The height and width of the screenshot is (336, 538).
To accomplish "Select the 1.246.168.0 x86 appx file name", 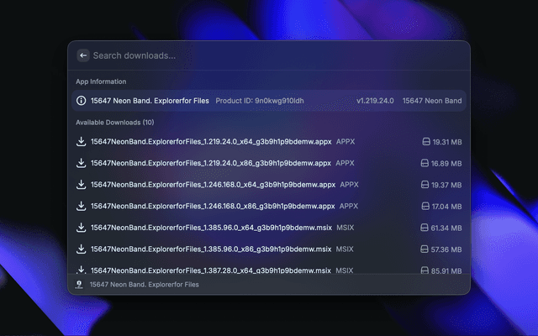I will pos(213,206).
